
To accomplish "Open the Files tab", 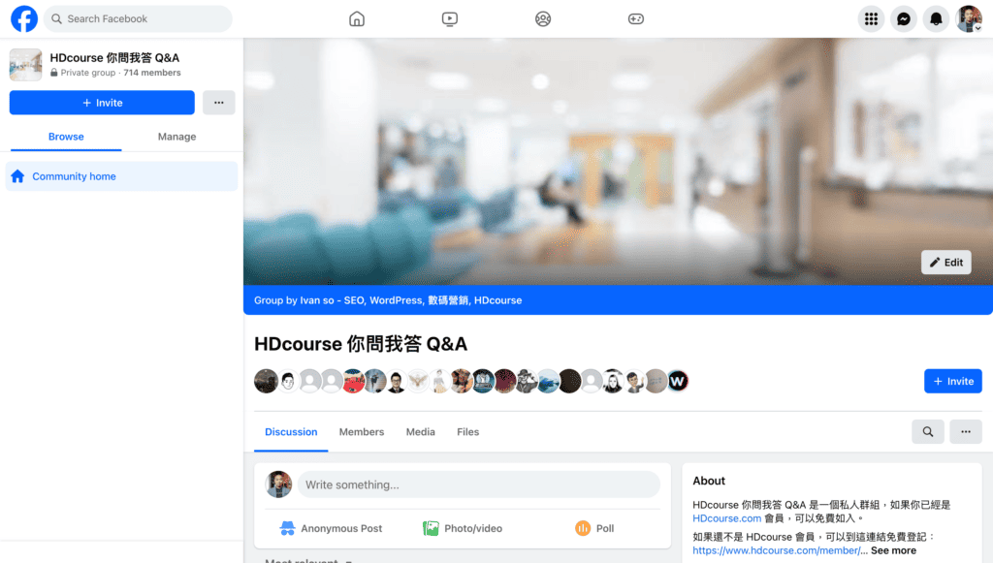I will tap(468, 432).
